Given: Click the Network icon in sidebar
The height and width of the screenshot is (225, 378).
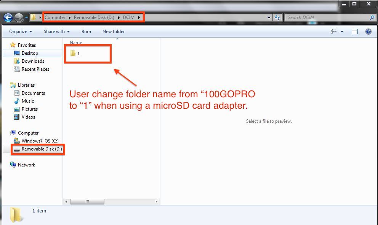Looking at the screenshot, I should [13, 165].
